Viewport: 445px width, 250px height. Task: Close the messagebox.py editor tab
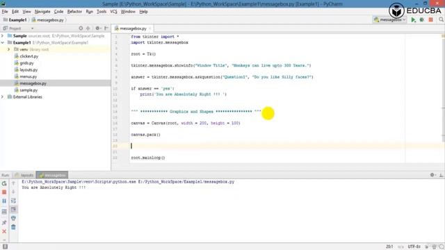150,28
